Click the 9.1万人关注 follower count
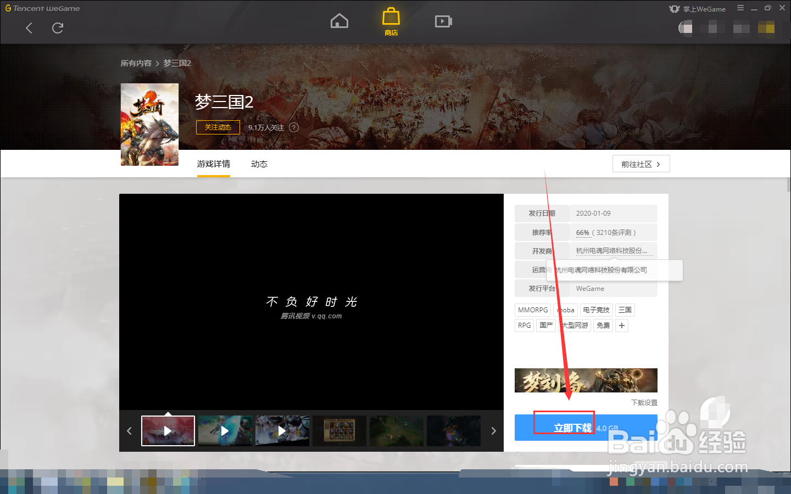This screenshot has width=791, height=494. click(266, 127)
